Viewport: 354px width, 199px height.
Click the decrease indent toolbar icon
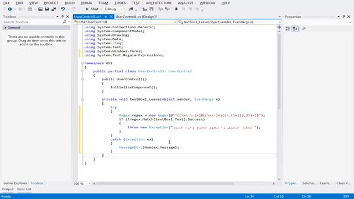coord(144,9)
